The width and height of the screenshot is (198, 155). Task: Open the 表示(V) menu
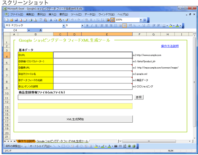(41, 14)
